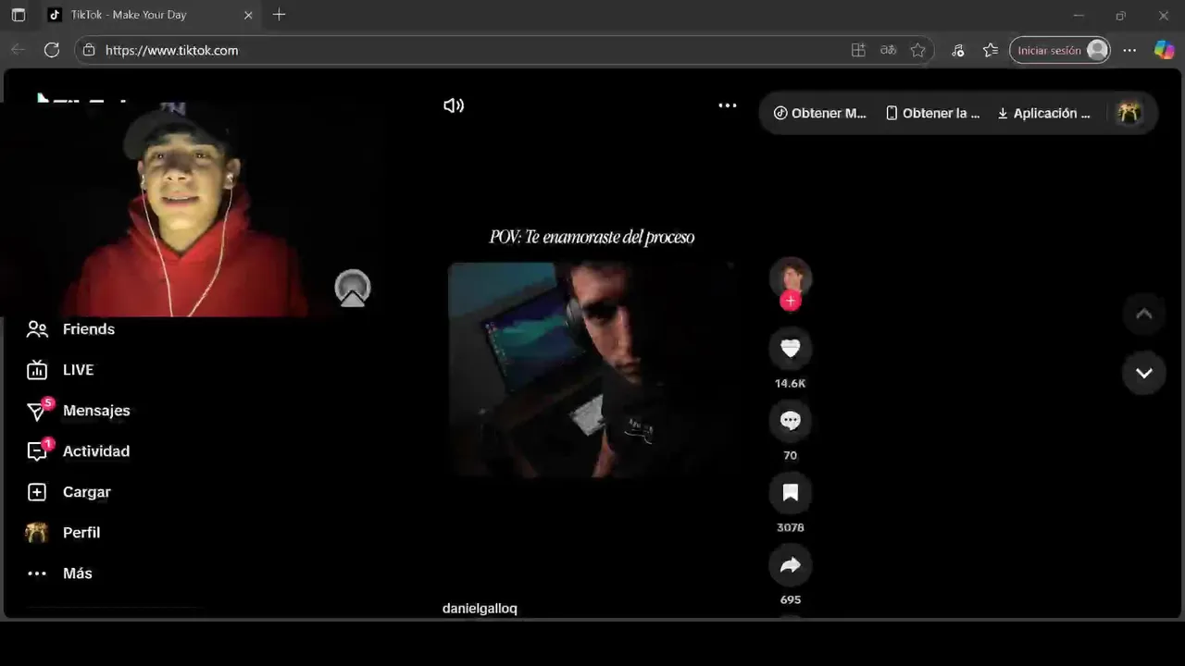This screenshot has width=1185, height=666.
Task: Mute the TikTok video sound
Action: coord(454,105)
